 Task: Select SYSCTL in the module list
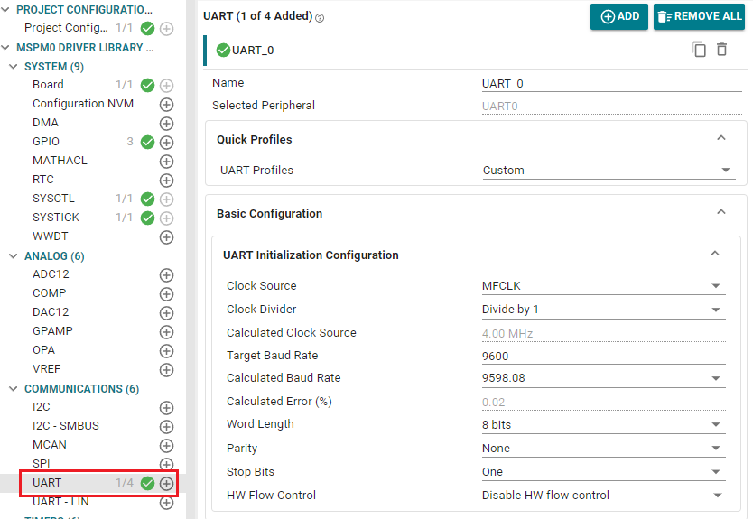[54, 199]
